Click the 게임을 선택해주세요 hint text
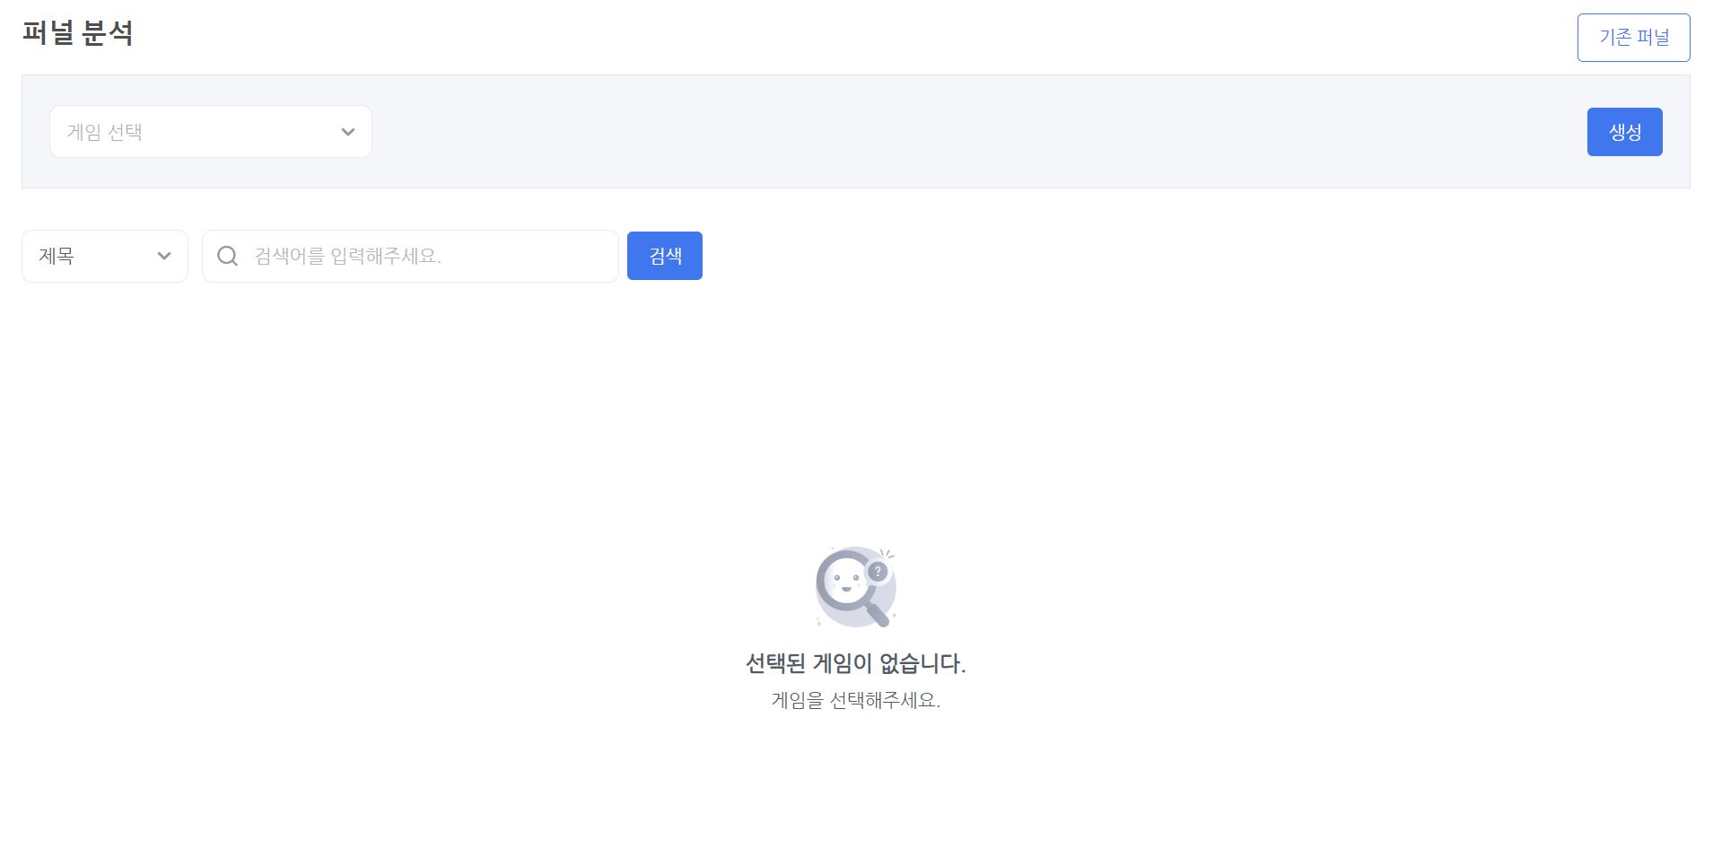The image size is (1713, 849). tap(855, 701)
